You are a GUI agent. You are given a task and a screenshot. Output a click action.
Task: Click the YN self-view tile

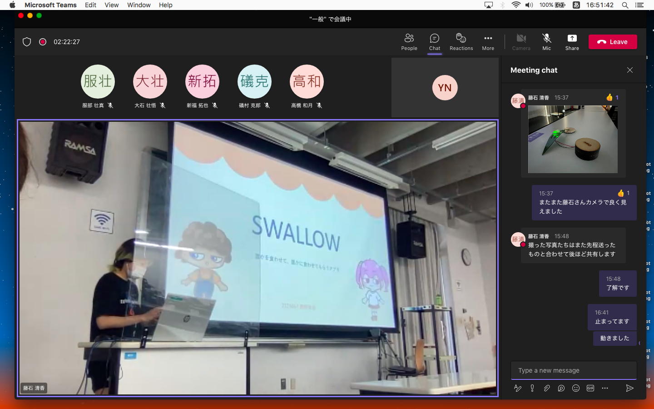(445, 87)
